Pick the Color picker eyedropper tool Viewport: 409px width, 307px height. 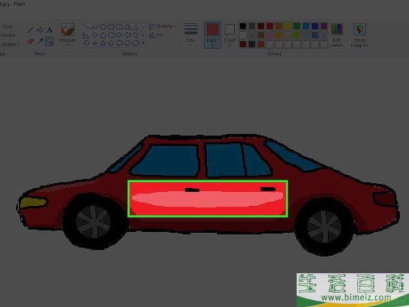(40, 41)
